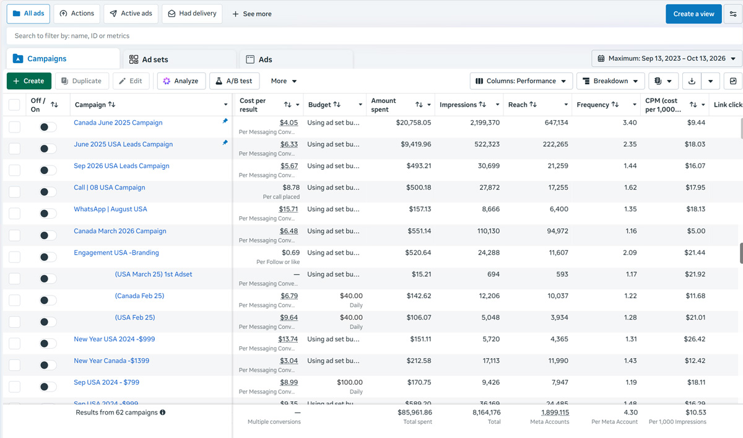Sort by Frequency arrows
Image resolution: width=743 pixels, height=438 pixels.
tap(615, 105)
